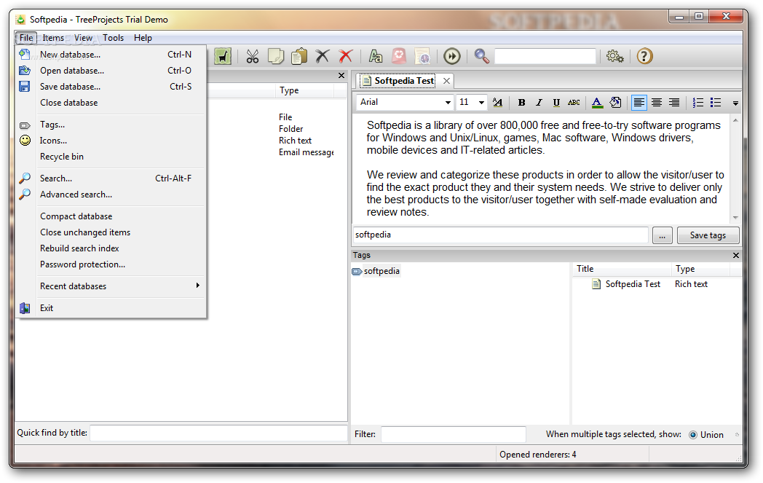Click the magnifier search icon in toolbar

coord(481,57)
